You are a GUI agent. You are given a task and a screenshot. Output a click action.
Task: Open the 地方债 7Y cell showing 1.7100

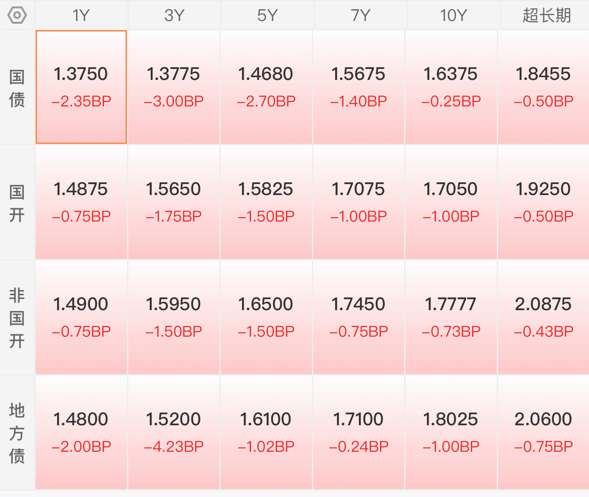click(358, 433)
